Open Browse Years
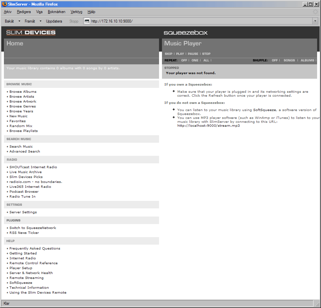This screenshot has height=308, width=321. click(21, 111)
